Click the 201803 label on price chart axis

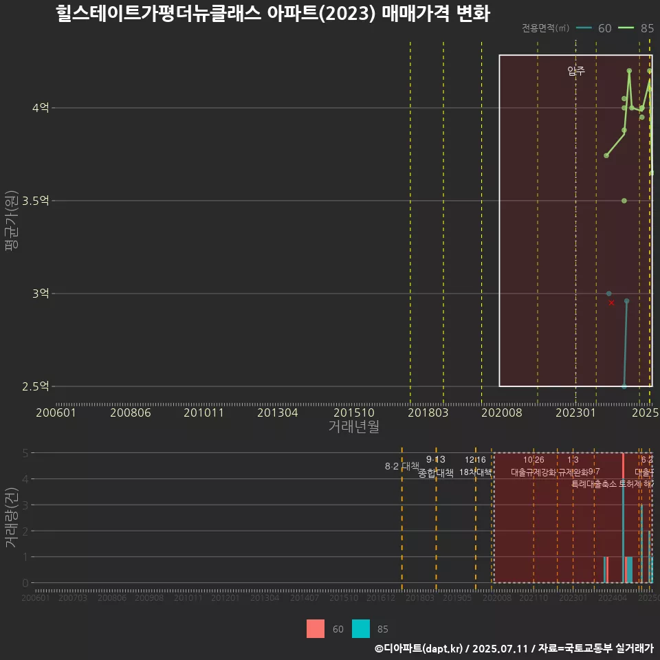(428, 412)
